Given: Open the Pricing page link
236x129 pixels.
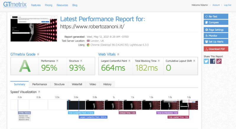Looking at the screenshot, I should pos(48,5).
